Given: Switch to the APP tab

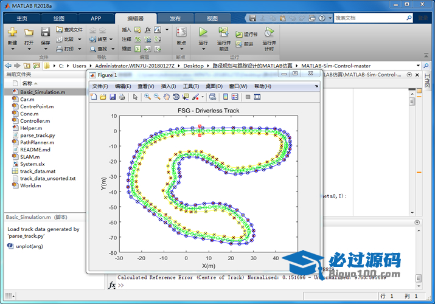Looking at the screenshot, I should (x=96, y=18).
